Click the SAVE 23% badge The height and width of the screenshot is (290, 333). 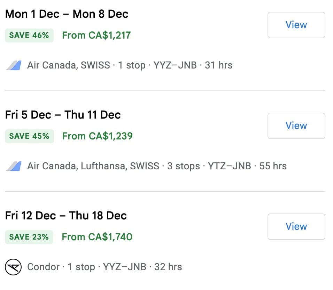point(29,237)
